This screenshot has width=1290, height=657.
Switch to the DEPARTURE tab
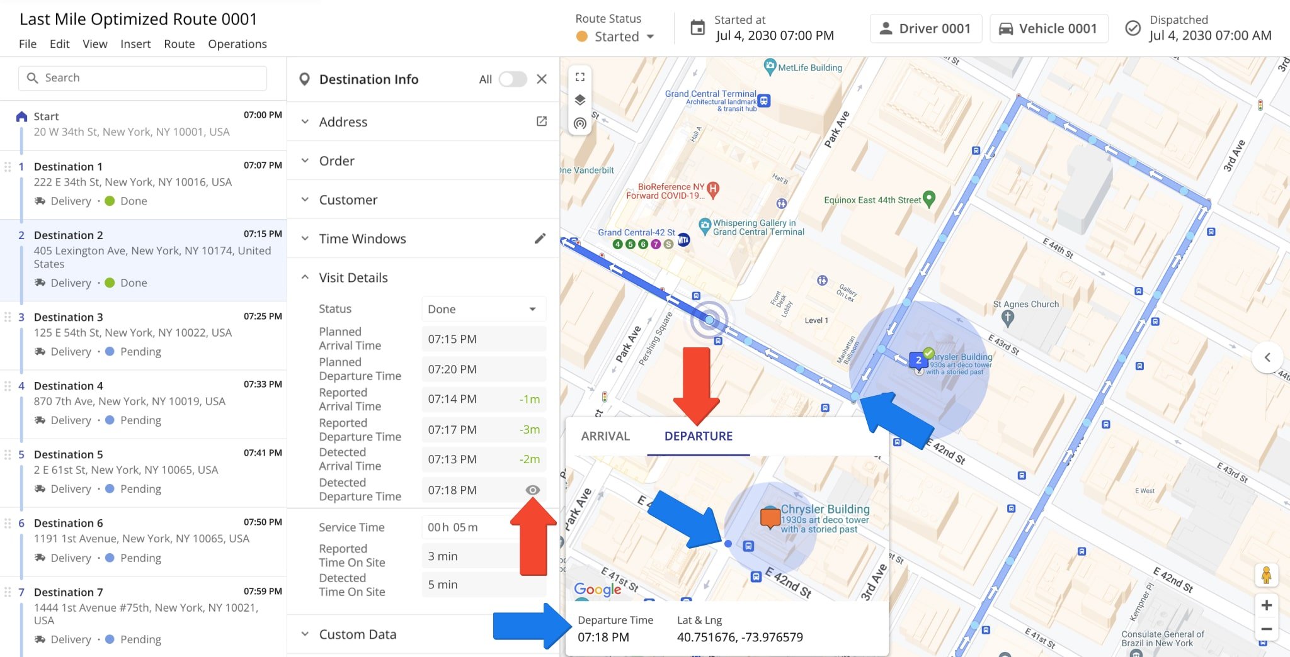699,436
